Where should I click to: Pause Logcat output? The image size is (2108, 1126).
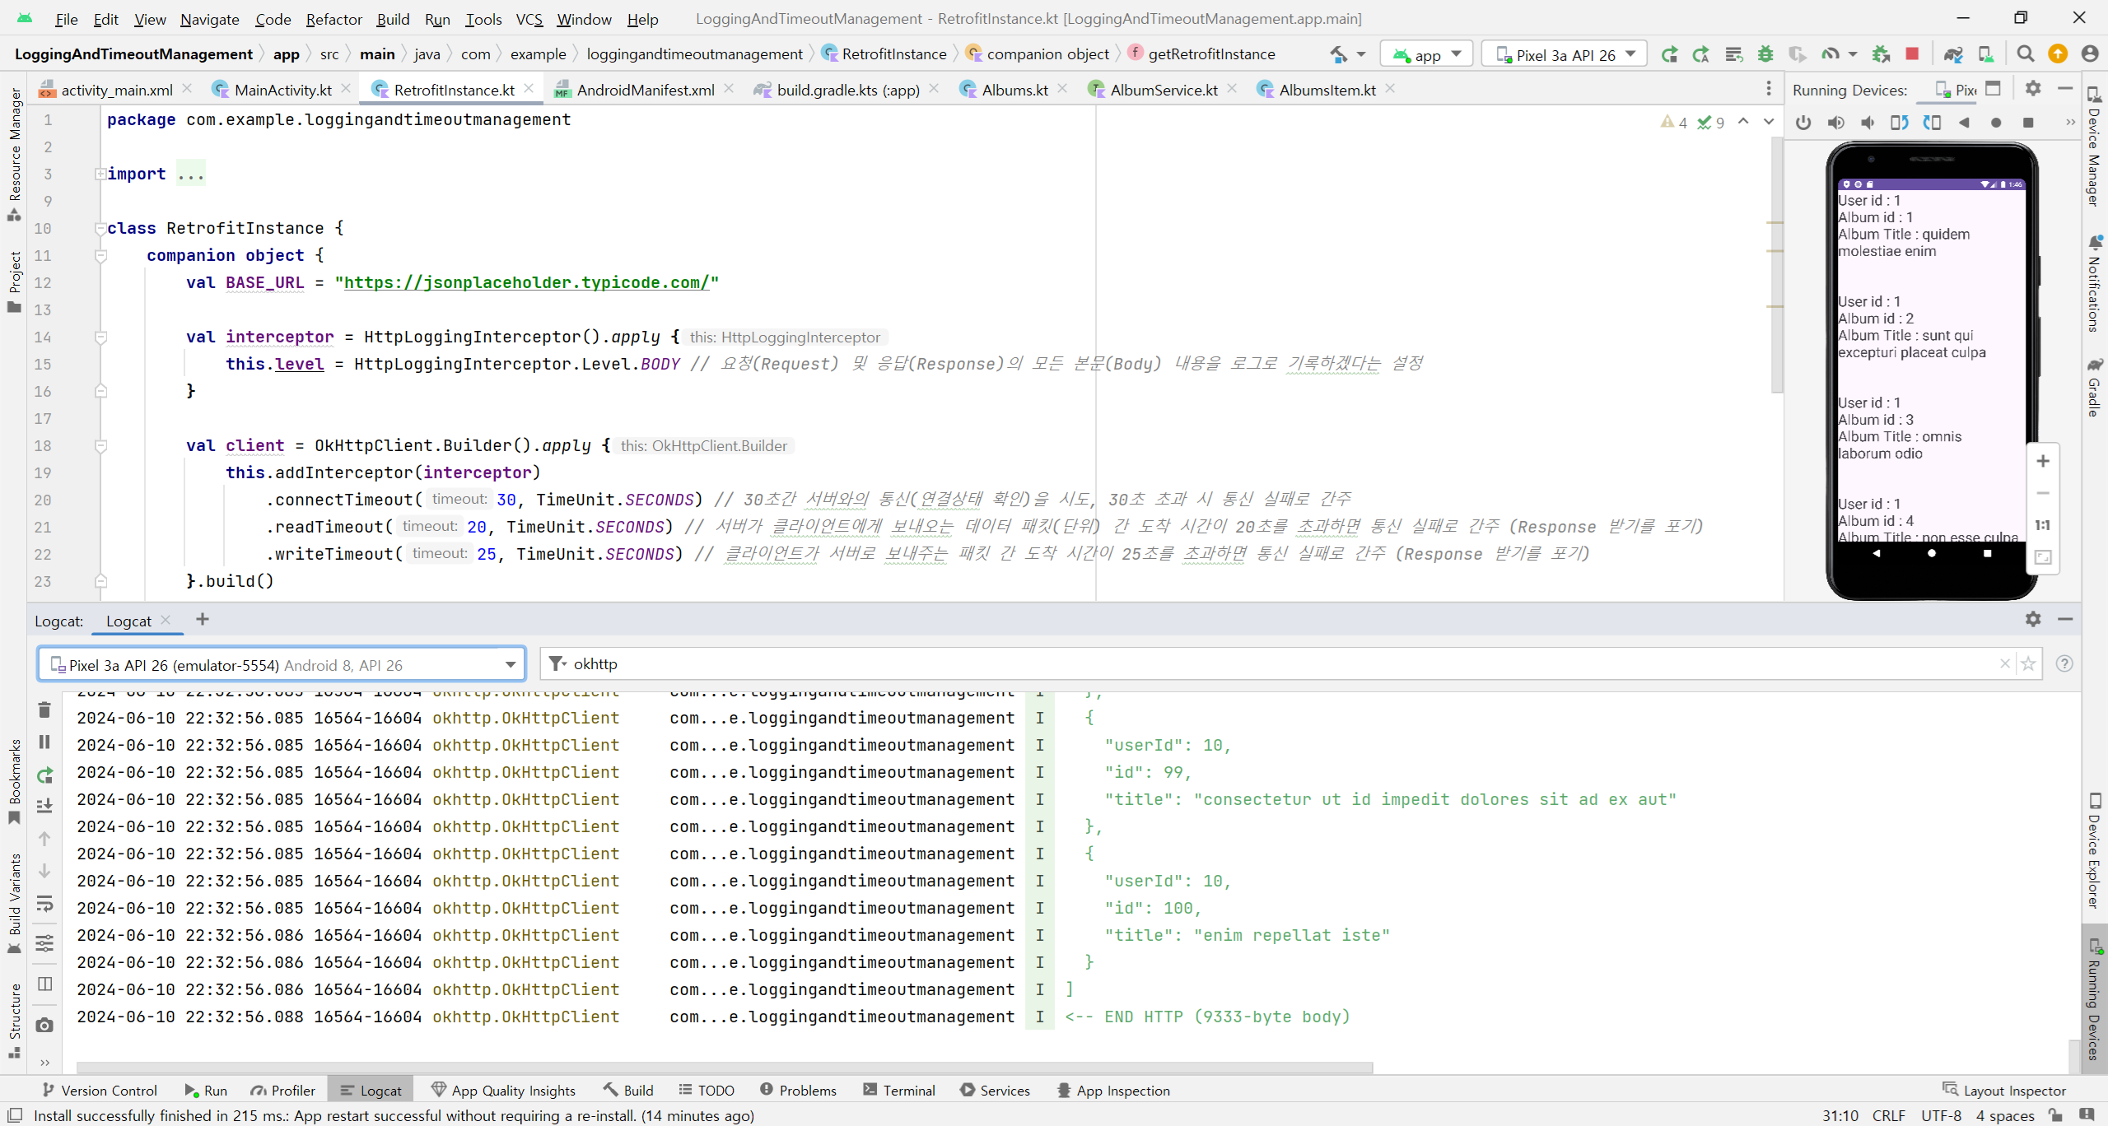(44, 742)
